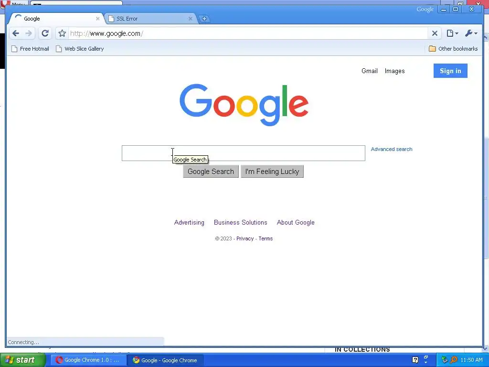Close the SSL Error tab
Image resolution: width=489 pixels, height=367 pixels.
(x=190, y=19)
